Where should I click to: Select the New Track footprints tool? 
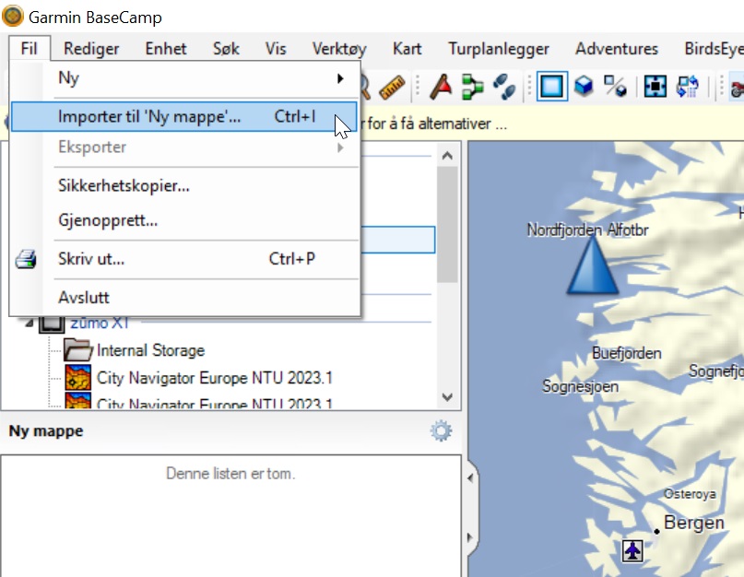(x=503, y=87)
